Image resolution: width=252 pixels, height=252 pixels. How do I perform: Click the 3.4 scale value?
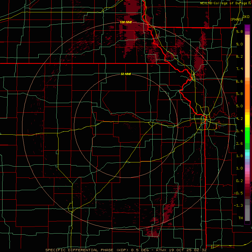[x=239, y=131]
